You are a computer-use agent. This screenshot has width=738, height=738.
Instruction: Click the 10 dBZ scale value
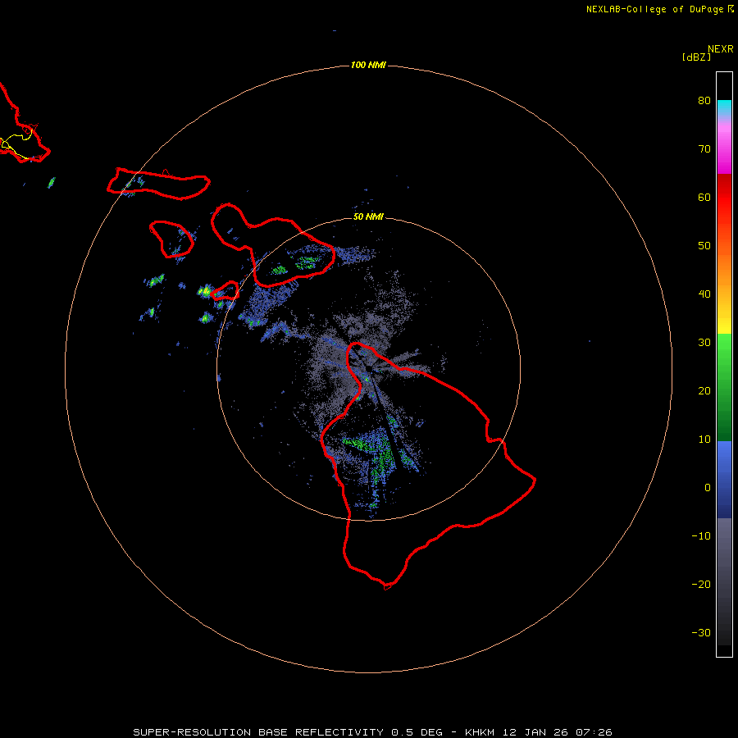(704, 440)
